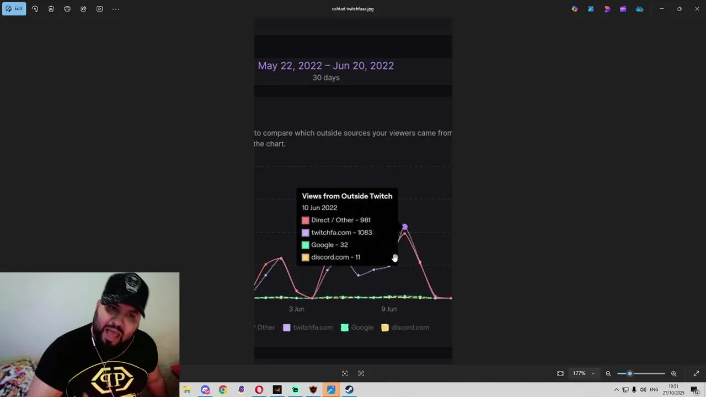Click the date range May 22, 2022 – Jun 20, 2022
Screen dimensions: 706x397
[x=326, y=66]
